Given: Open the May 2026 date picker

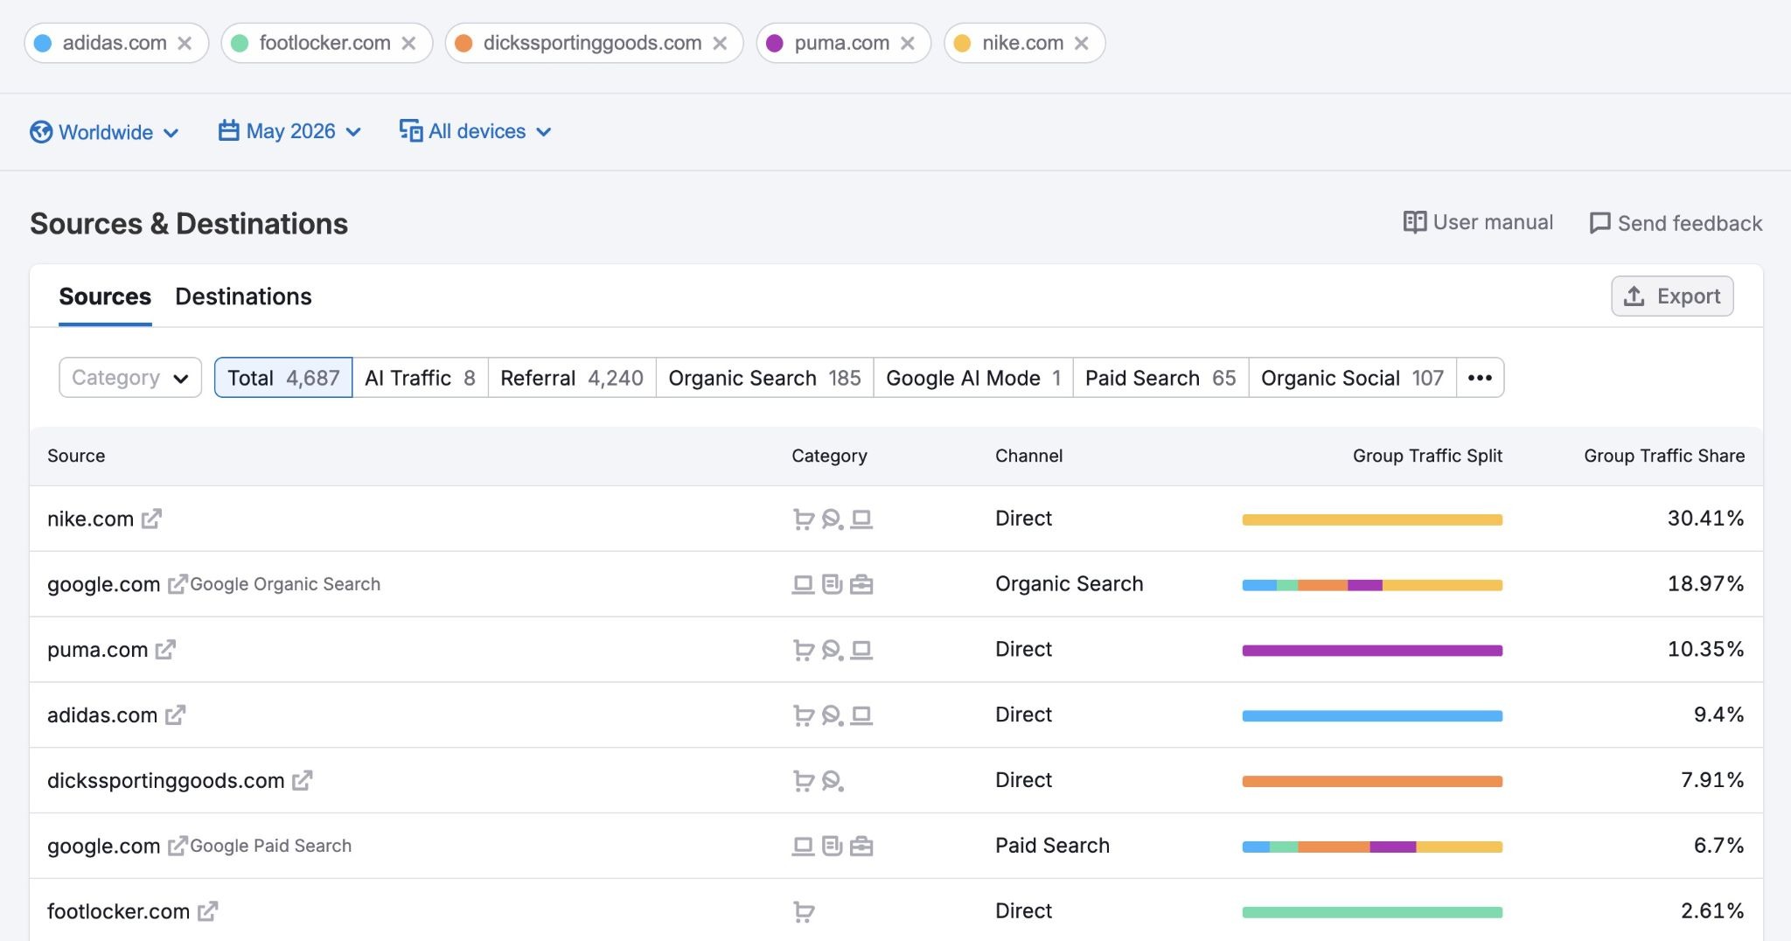Looking at the screenshot, I should click(289, 131).
